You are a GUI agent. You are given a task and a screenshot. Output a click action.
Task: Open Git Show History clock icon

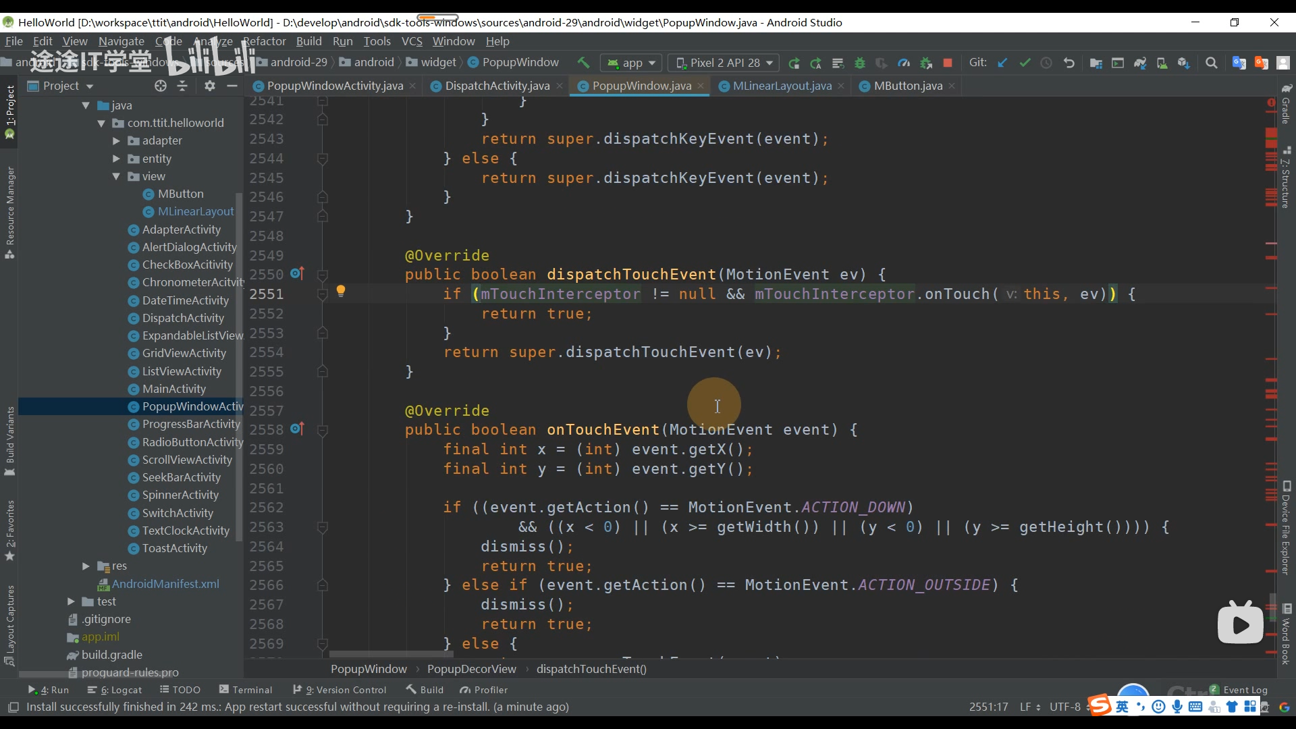[x=1046, y=63]
